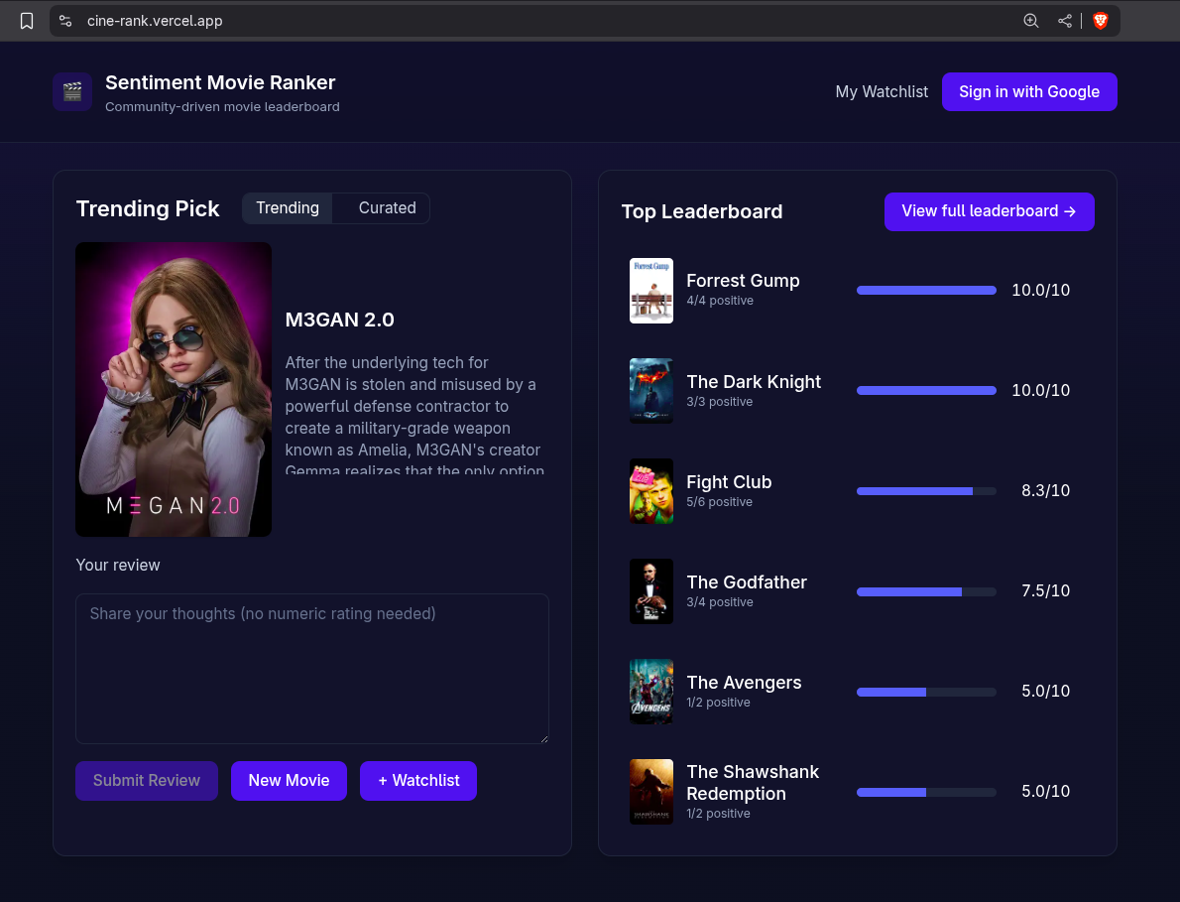
Task: Select the Trending option
Action: (x=287, y=208)
